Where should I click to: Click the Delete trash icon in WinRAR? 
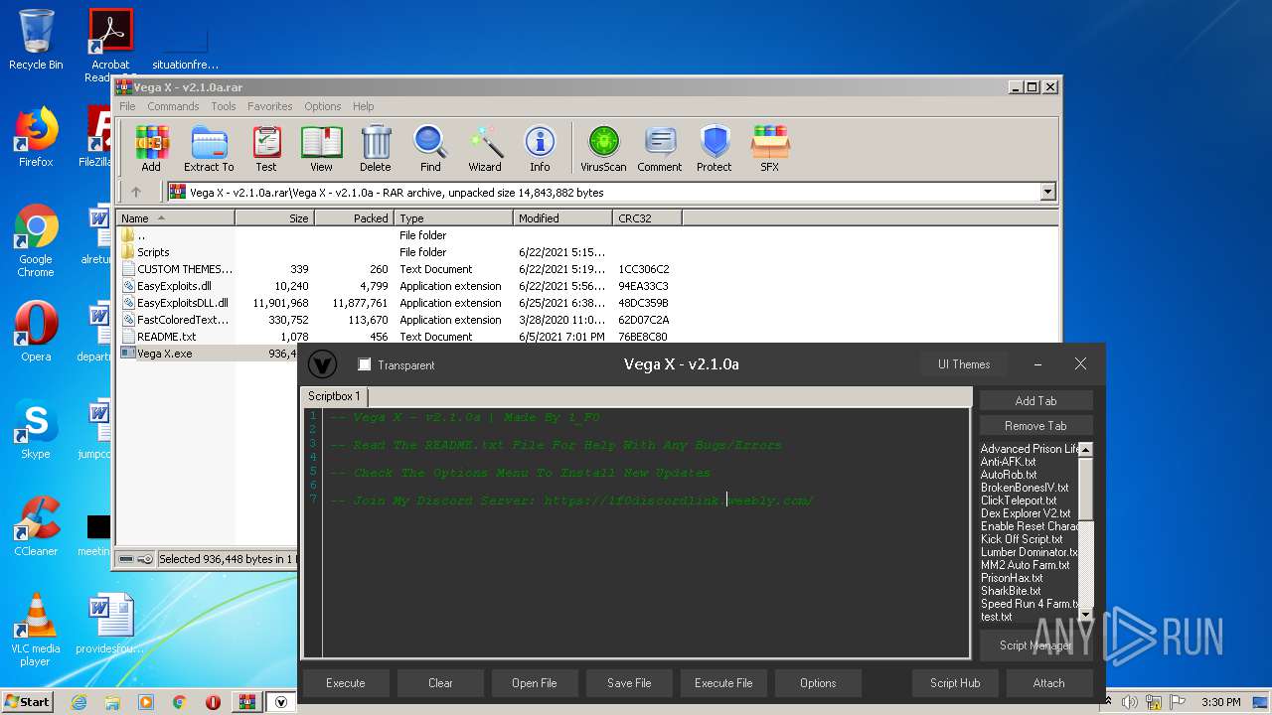[376, 149]
